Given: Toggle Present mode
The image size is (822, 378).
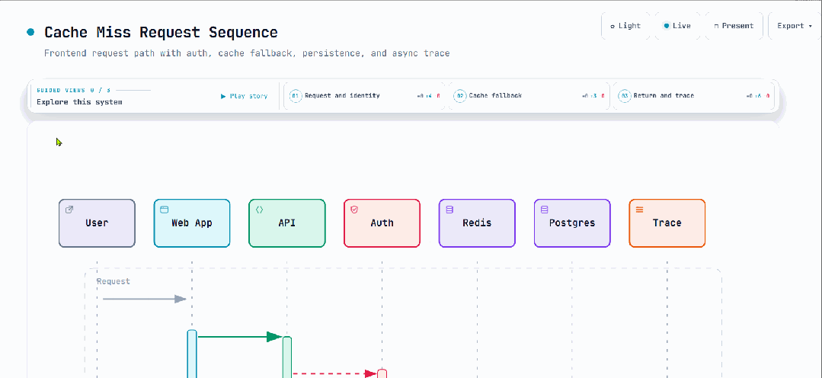Looking at the screenshot, I should pyautogui.click(x=734, y=26).
